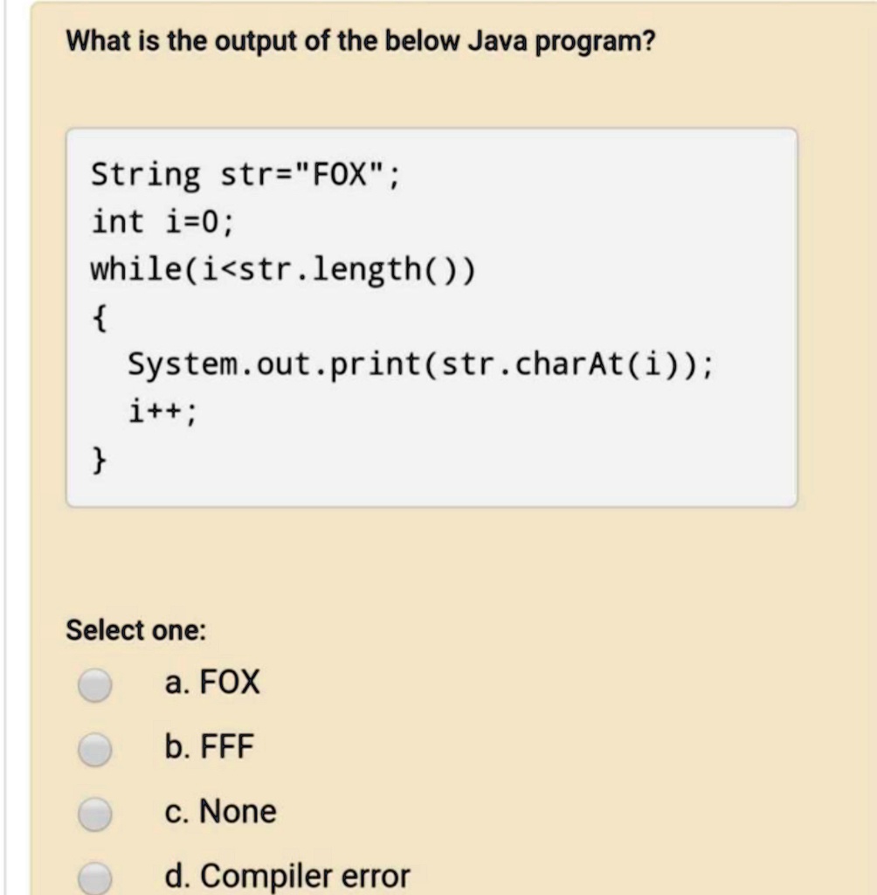Click the while(i<str.length()) code line
This screenshot has width=877, height=895.
point(282,269)
